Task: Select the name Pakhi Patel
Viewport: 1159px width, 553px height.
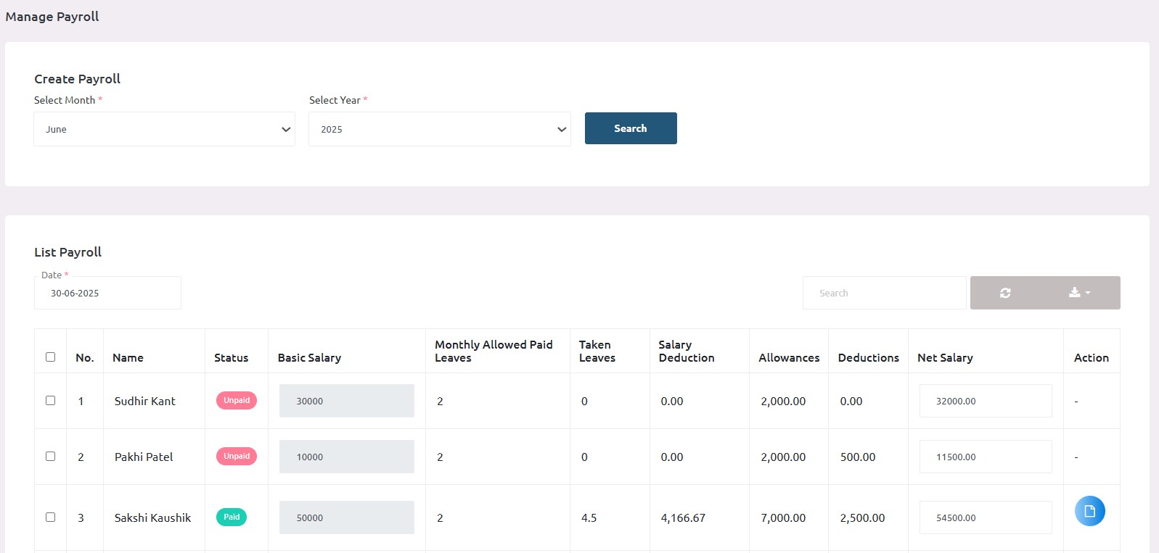Action: click(144, 457)
